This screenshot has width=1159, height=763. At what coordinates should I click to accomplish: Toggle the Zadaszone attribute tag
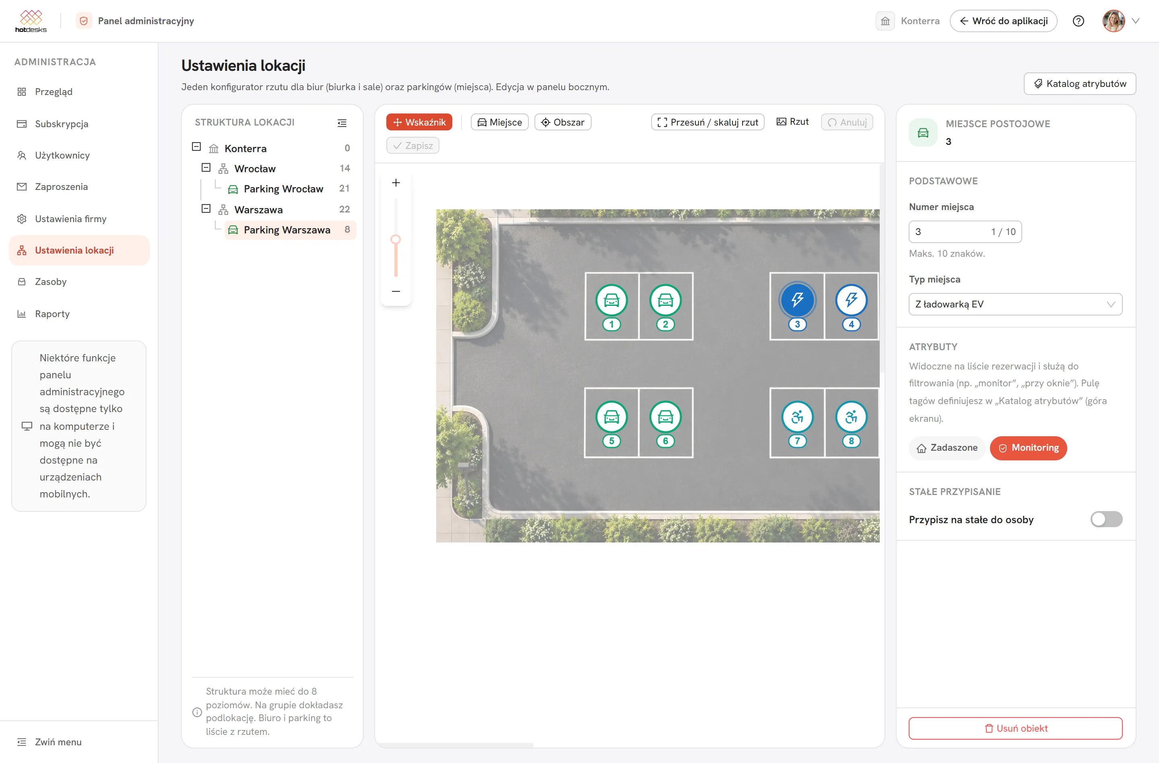[947, 448]
